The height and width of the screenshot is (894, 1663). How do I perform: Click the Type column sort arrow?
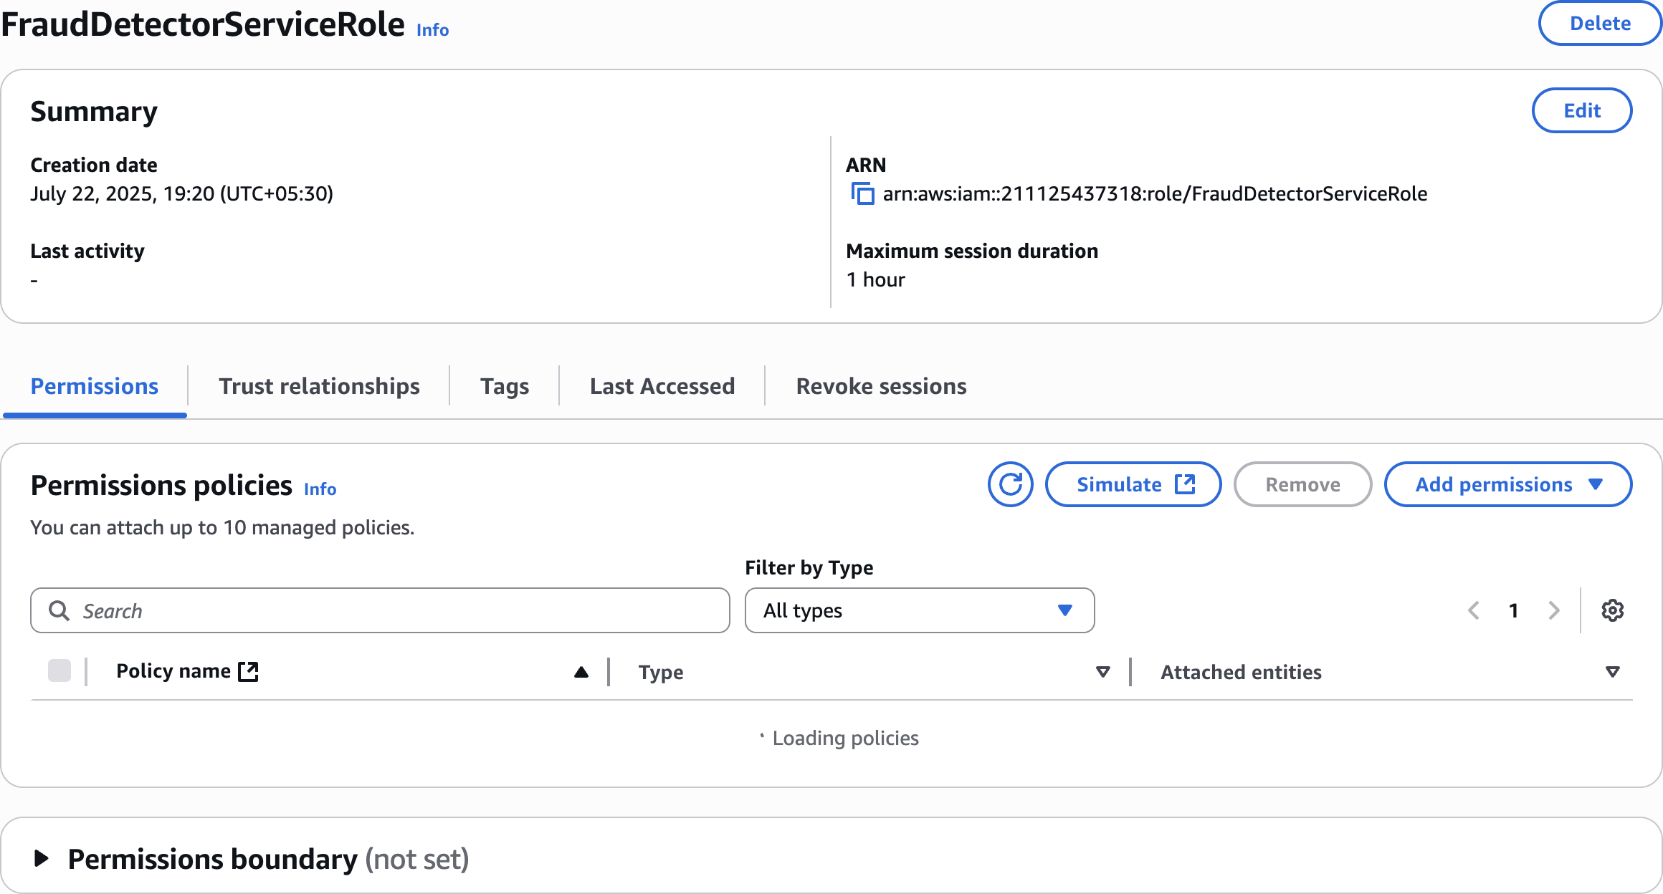pyautogui.click(x=1103, y=672)
